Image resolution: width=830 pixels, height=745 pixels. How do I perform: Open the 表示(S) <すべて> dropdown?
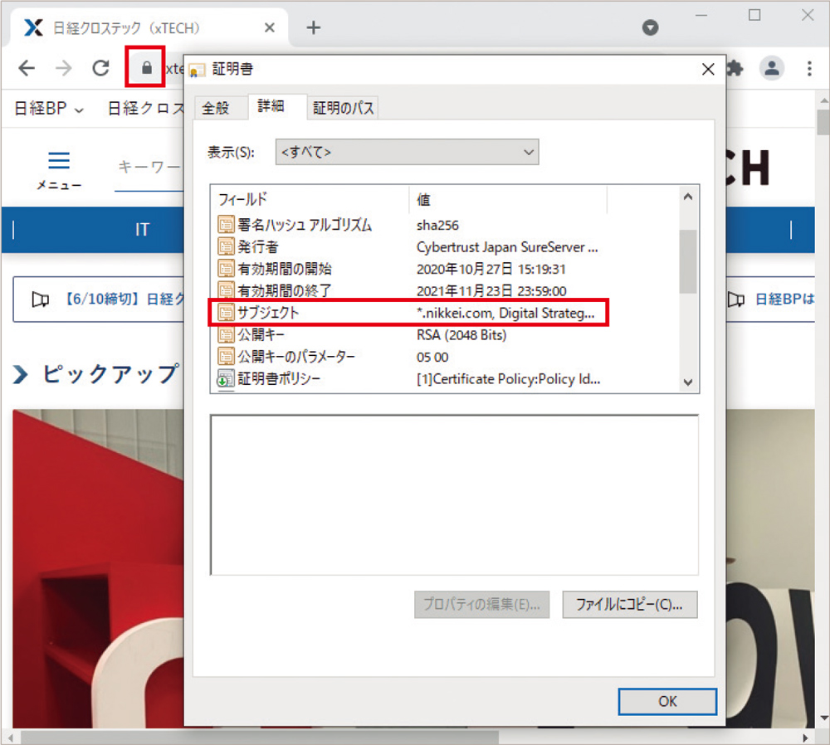pos(407,152)
